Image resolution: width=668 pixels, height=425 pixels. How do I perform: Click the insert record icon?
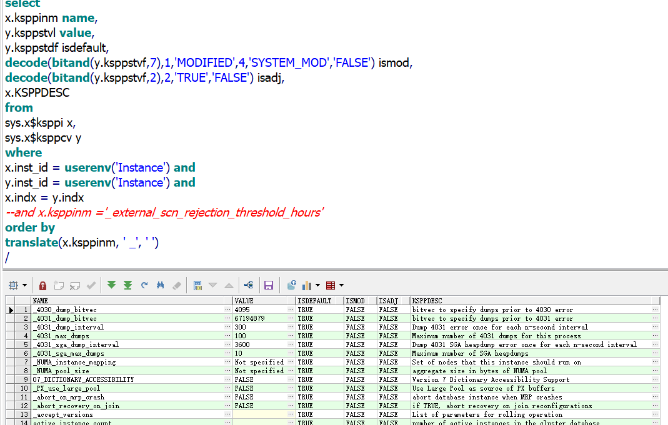pos(59,285)
